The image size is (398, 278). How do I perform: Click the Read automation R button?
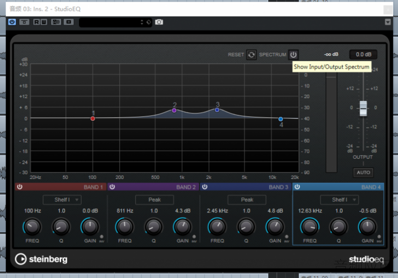pyautogui.click(x=36, y=22)
